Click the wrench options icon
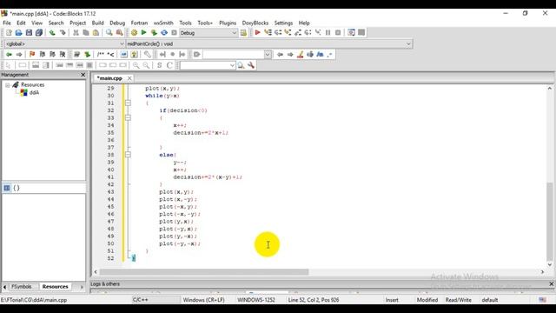This screenshot has width=556, height=313. point(251,65)
